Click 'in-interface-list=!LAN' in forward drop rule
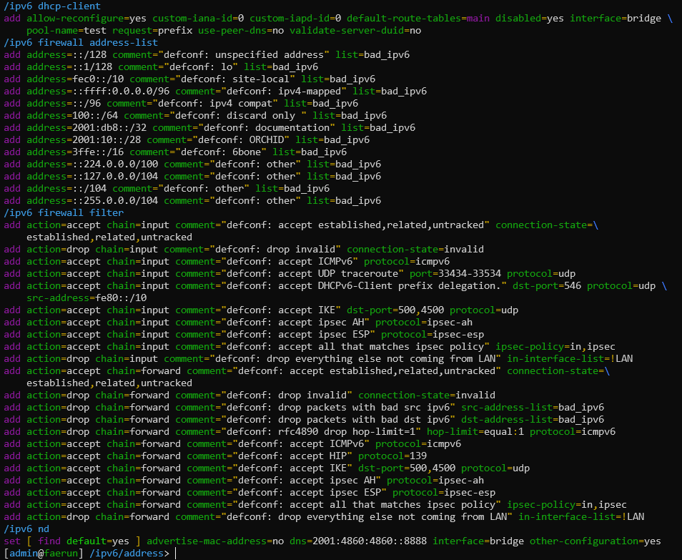Image resolution: width=682 pixels, height=560 pixels. click(x=581, y=518)
